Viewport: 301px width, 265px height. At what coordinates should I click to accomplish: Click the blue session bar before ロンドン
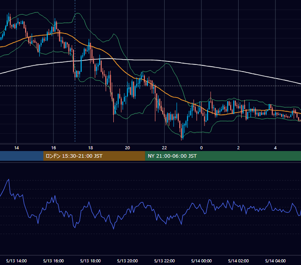click(22, 156)
